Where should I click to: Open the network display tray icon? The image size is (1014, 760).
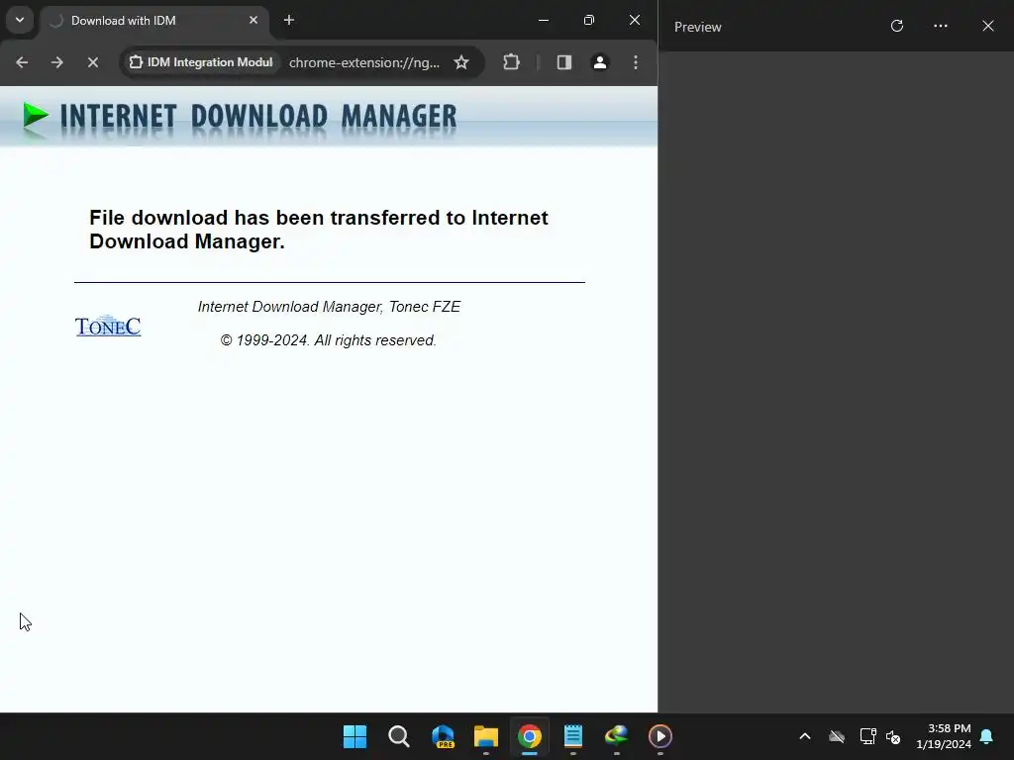coord(867,736)
